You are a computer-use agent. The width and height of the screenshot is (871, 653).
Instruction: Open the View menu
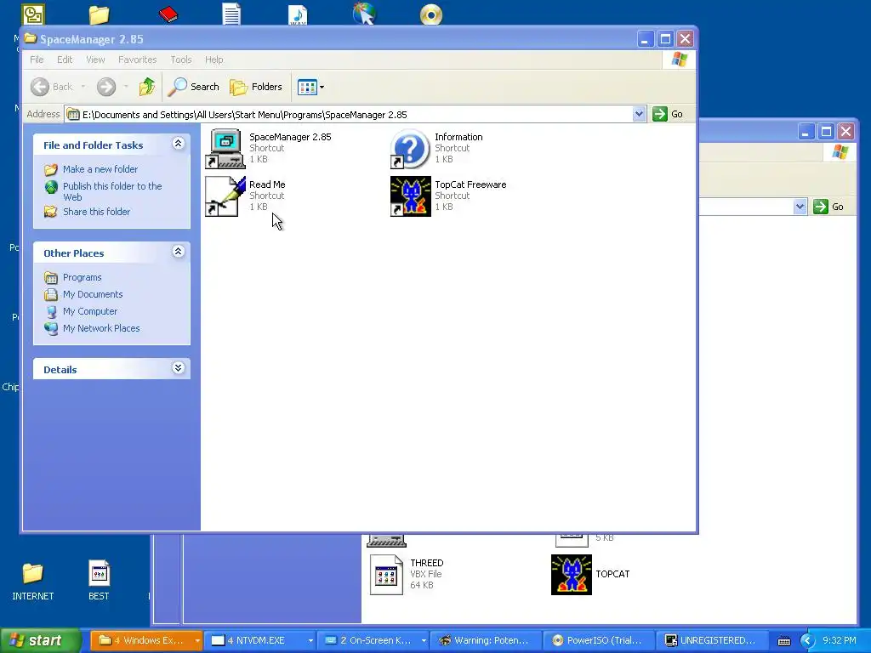95,60
